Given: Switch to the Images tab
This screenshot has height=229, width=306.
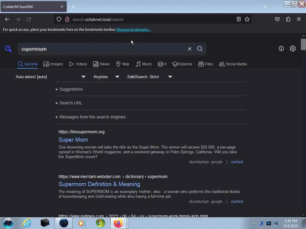Looking at the screenshot, I should (53, 64).
